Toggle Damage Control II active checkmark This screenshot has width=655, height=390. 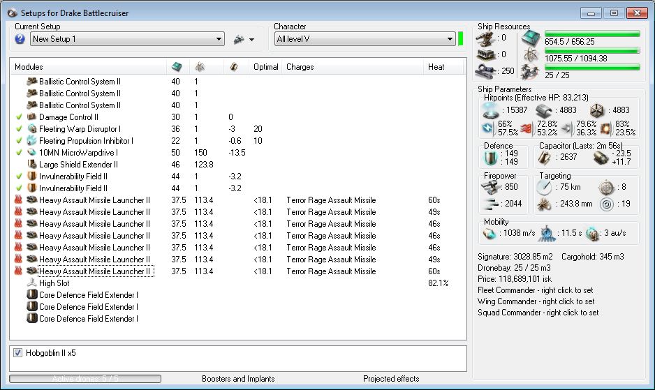pyautogui.click(x=19, y=117)
